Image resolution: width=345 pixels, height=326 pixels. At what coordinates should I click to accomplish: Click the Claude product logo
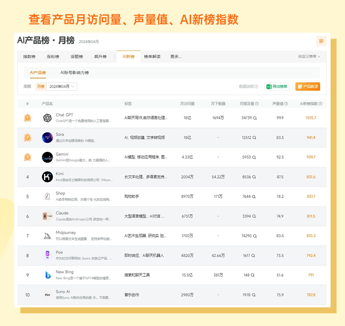click(47, 216)
